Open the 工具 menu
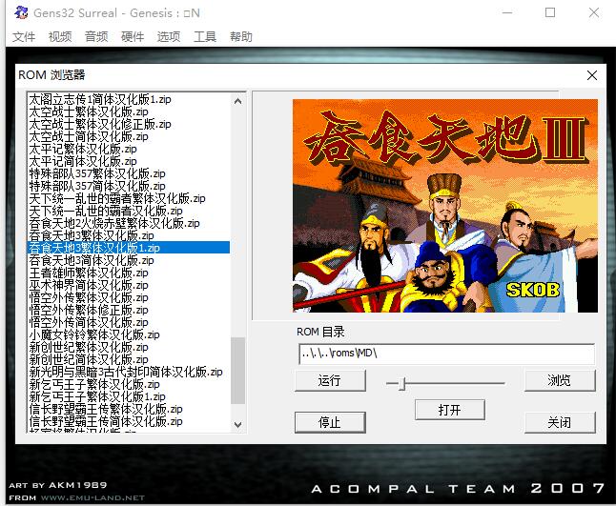This screenshot has height=506, width=616. [205, 37]
